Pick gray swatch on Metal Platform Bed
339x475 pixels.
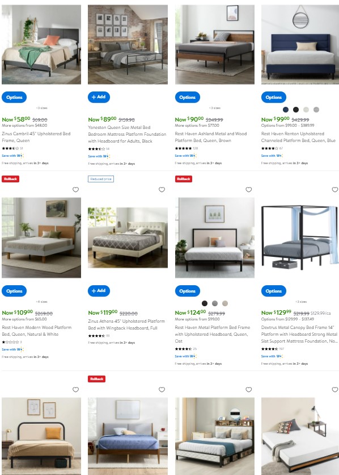[215, 303]
